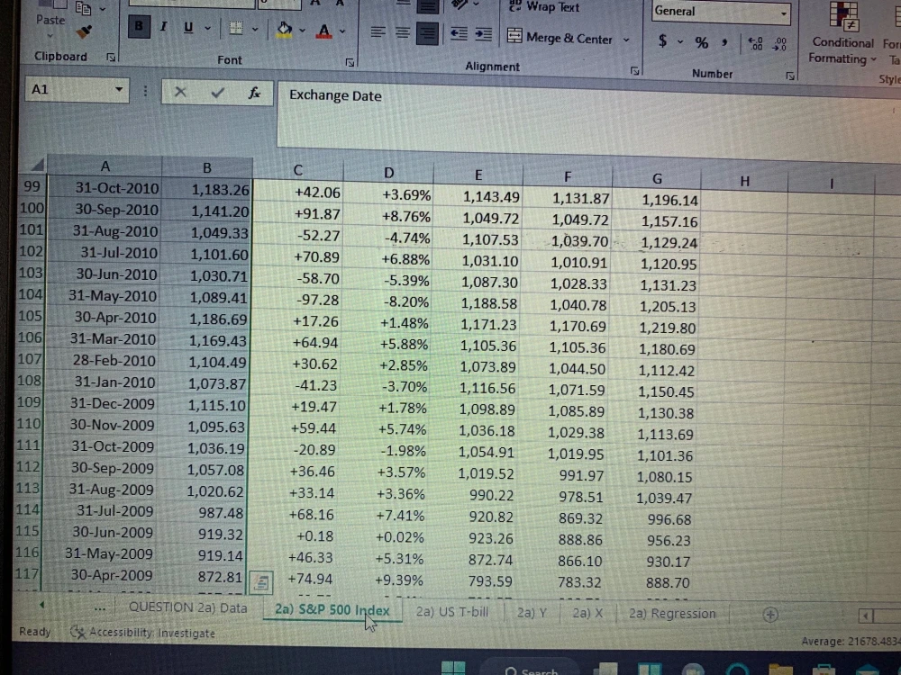This screenshot has height=675, width=901.
Task: Select column H header
Action: click(x=745, y=182)
